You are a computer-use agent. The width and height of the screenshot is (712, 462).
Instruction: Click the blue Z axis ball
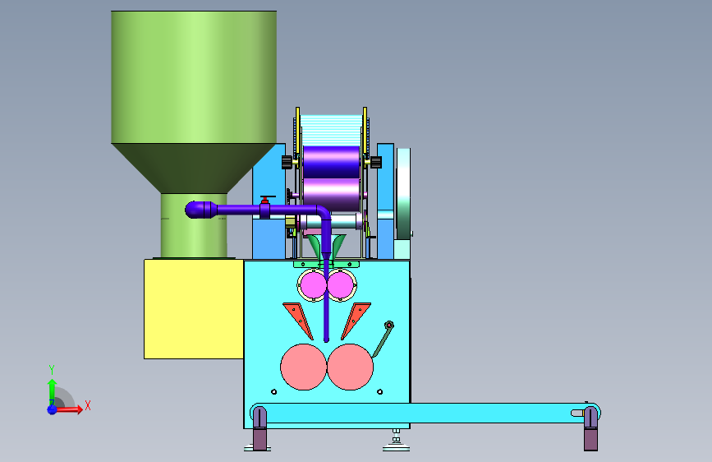[53, 409]
